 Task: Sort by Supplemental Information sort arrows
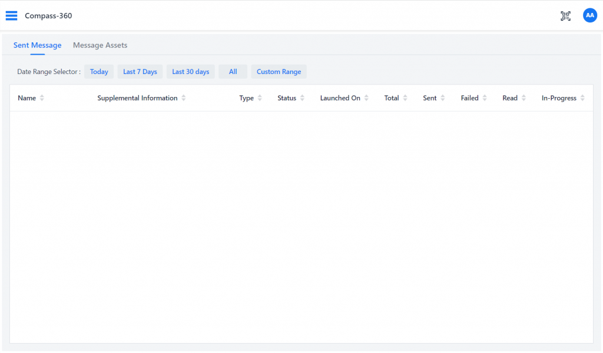(184, 98)
